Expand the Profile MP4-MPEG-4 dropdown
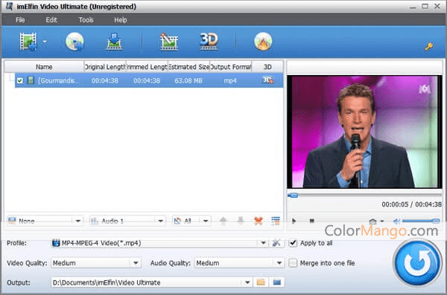447x295 pixels. [263, 243]
